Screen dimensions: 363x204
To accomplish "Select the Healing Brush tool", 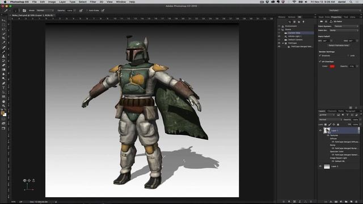I will [x=3, y=48].
